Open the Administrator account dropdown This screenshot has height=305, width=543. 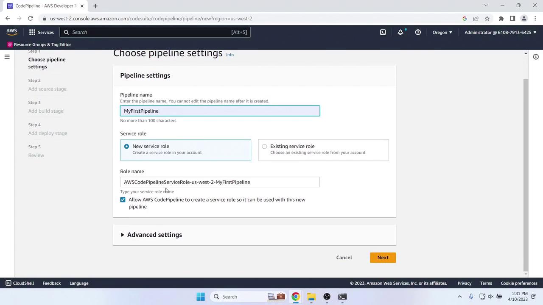point(501,32)
